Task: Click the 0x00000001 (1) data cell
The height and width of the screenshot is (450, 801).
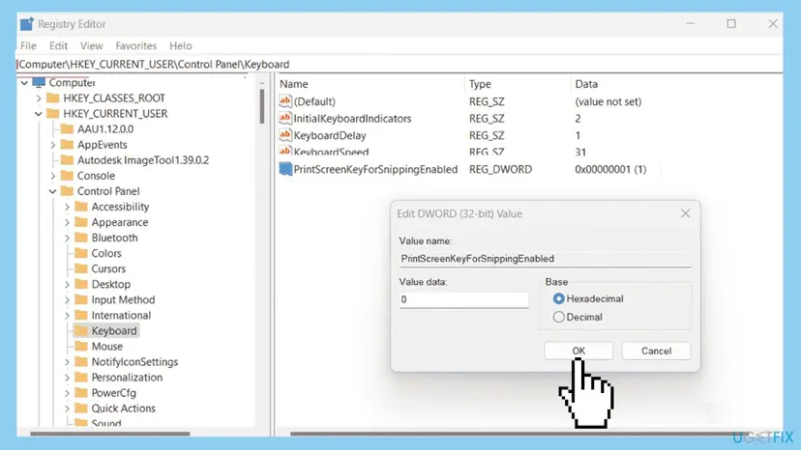Action: tap(610, 169)
